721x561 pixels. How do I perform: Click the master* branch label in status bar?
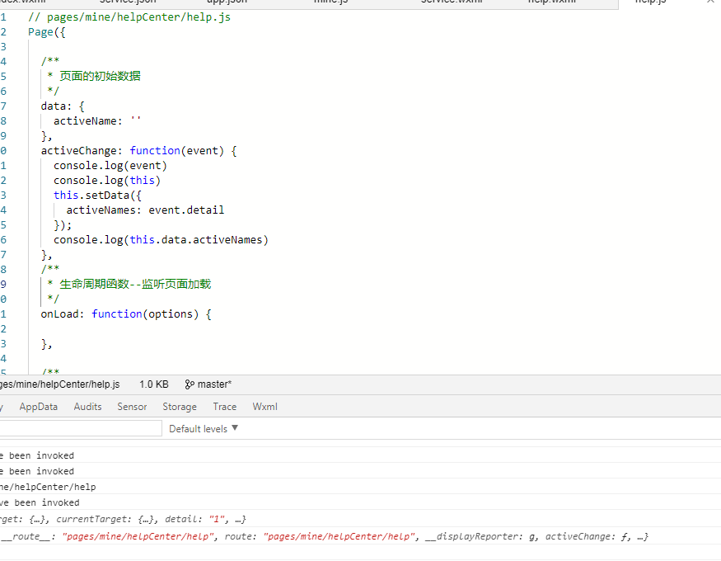(x=214, y=384)
